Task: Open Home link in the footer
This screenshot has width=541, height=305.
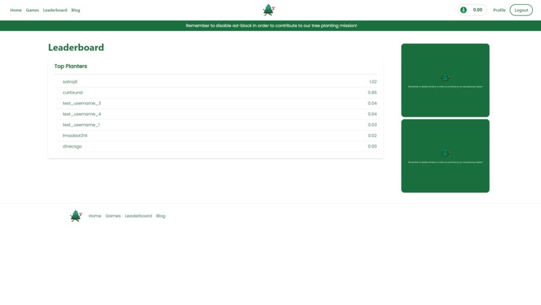Action: [x=95, y=216]
